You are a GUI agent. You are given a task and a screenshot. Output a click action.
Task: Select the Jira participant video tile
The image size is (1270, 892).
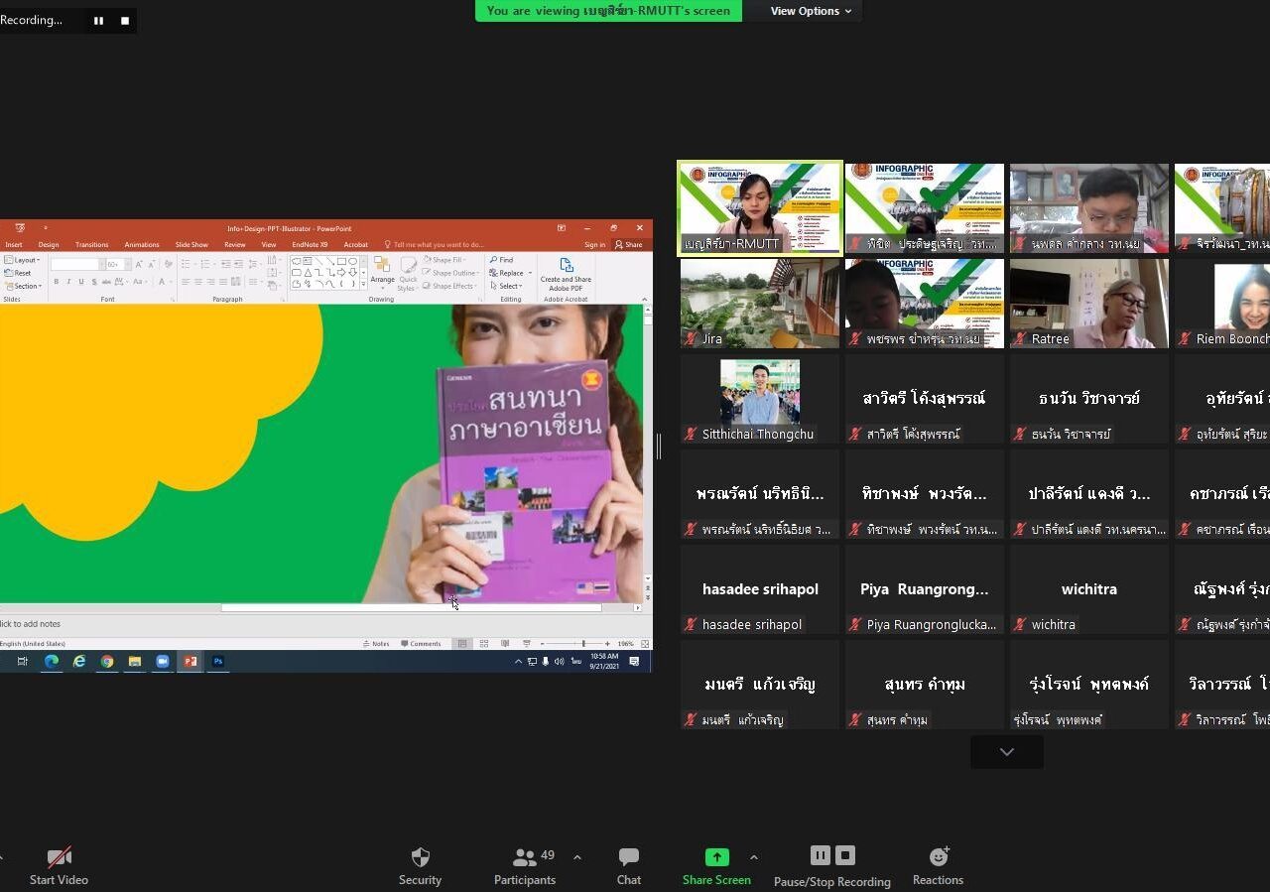click(760, 304)
